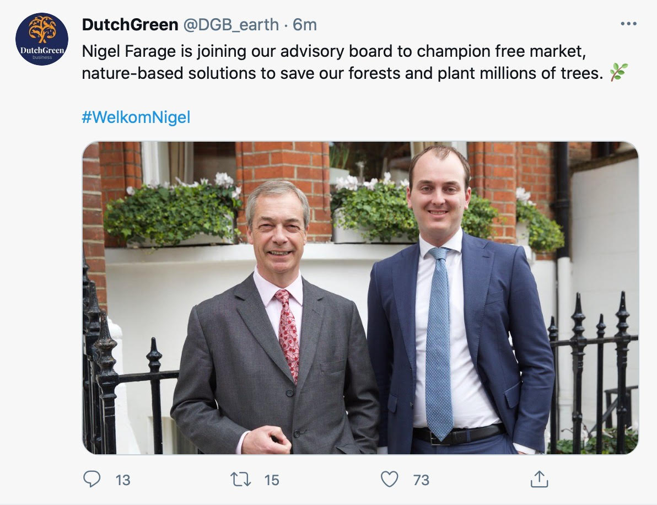
Task: Click the pink patterned tie in the photo
Action: tap(288, 334)
